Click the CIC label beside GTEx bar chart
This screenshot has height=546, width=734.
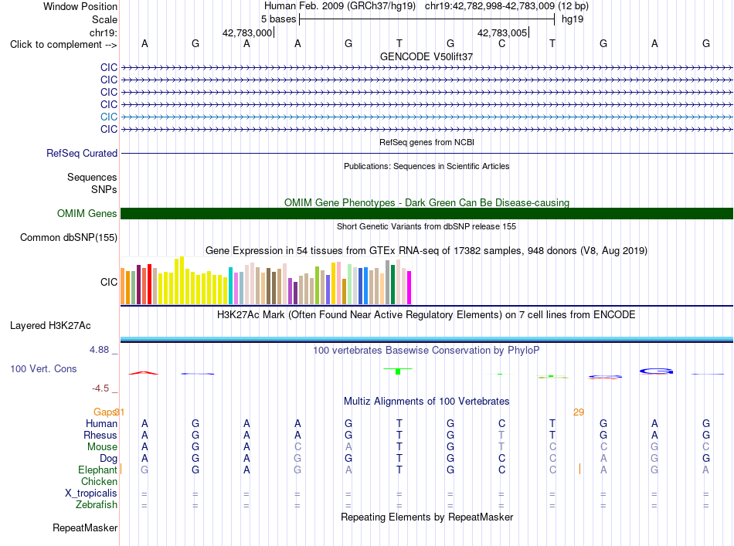[109, 282]
